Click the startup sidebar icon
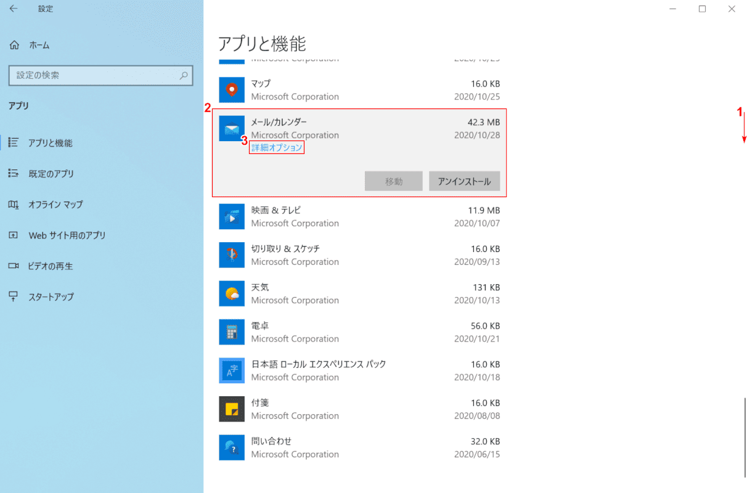 14,296
